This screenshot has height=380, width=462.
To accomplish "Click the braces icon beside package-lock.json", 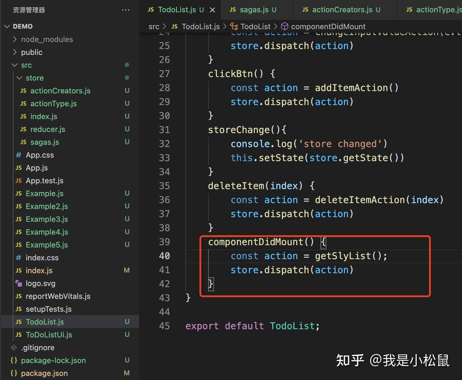I will coord(14,360).
